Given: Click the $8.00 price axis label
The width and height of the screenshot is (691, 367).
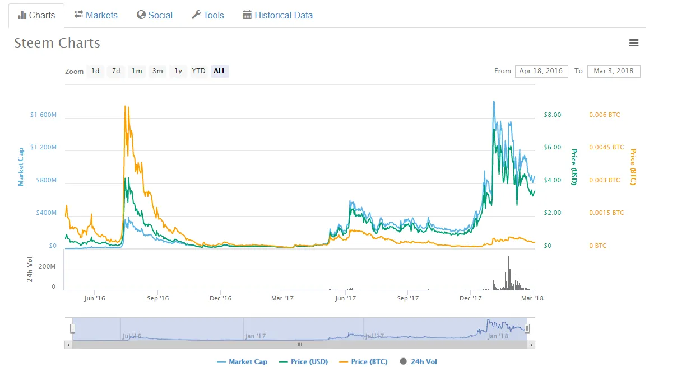Looking at the screenshot, I should coord(552,115).
